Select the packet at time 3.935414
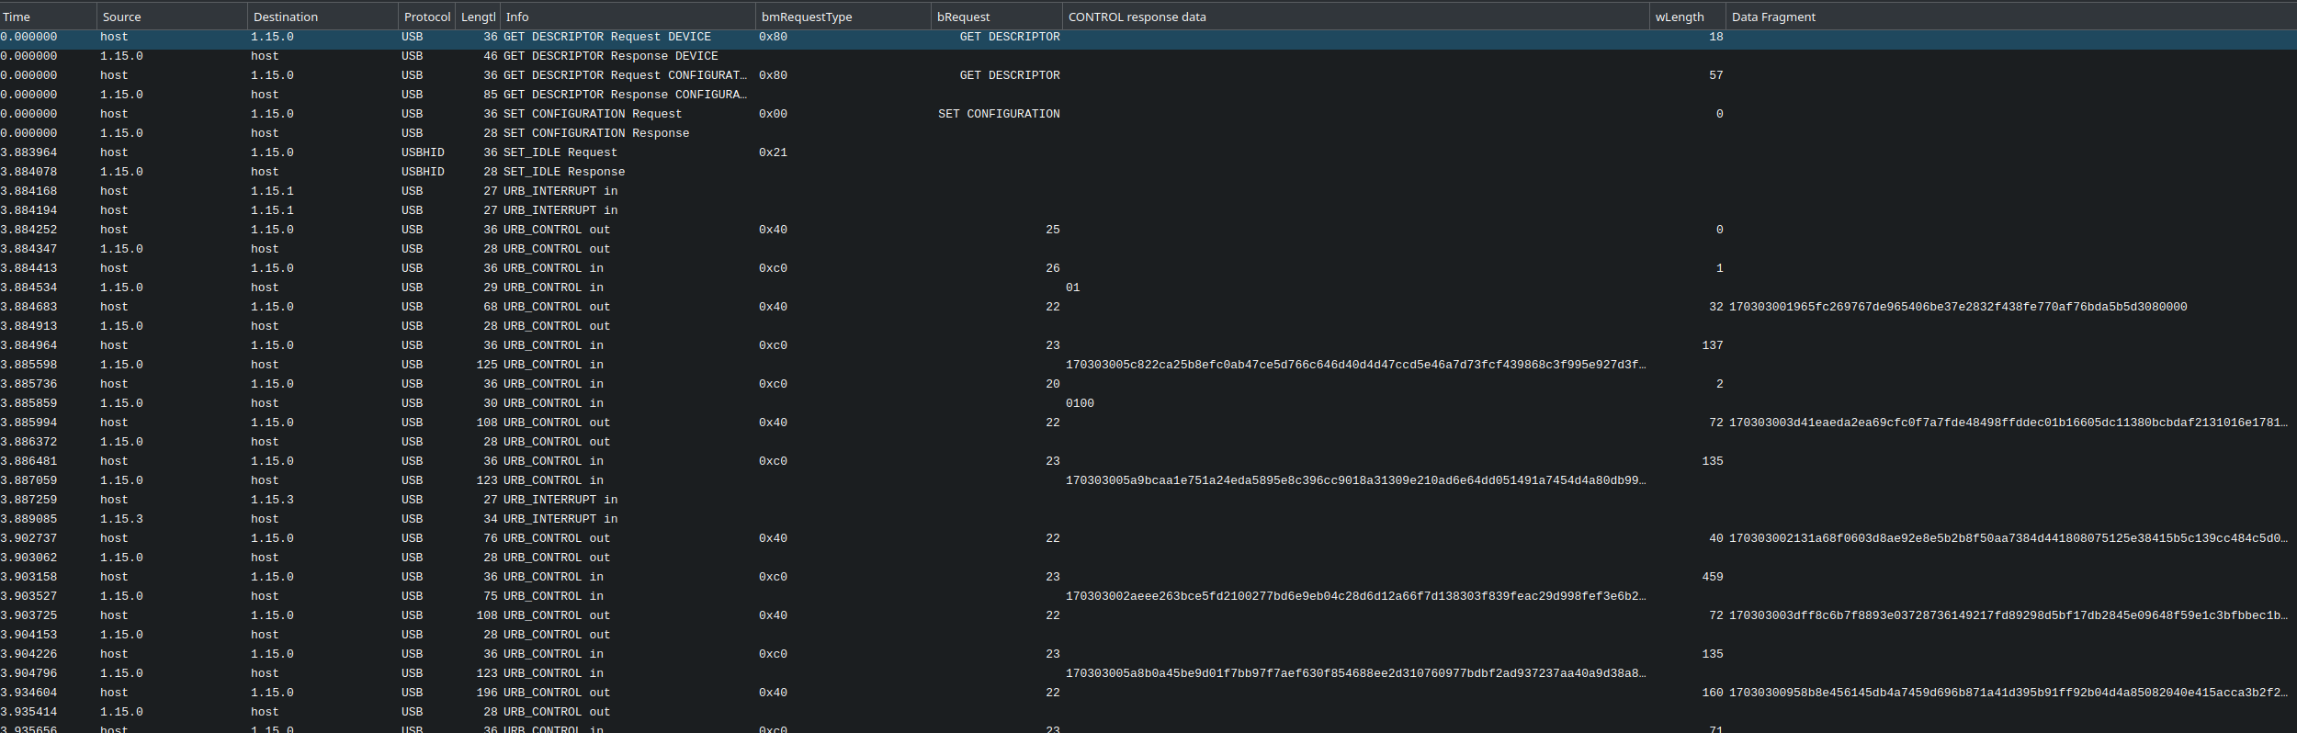 pyautogui.click(x=1148, y=712)
